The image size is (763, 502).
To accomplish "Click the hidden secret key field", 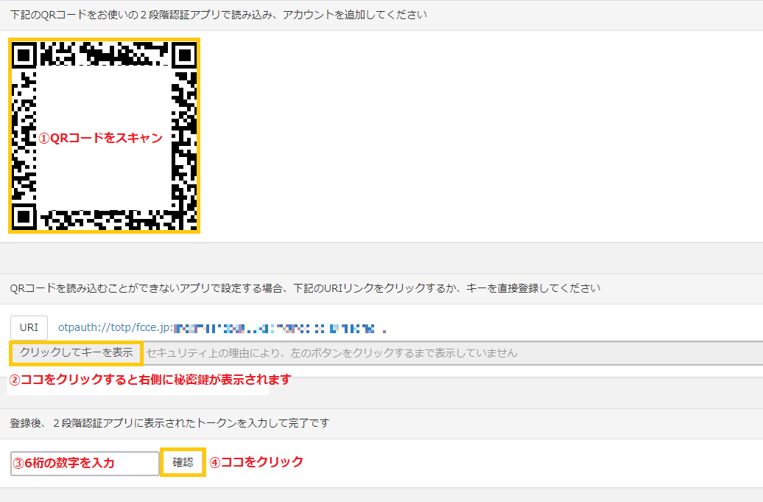I will (452, 353).
